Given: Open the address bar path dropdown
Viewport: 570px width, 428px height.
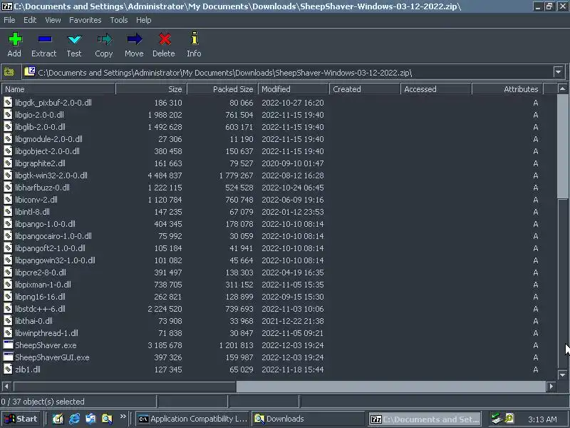Looking at the screenshot, I should [559, 72].
